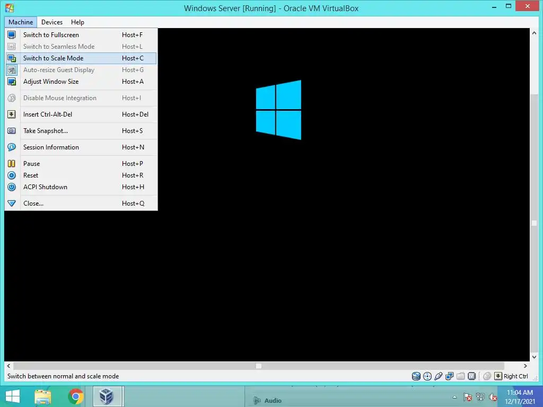Click status text about scale mode
The width and height of the screenshot is (543, 407).
[63, 376]
